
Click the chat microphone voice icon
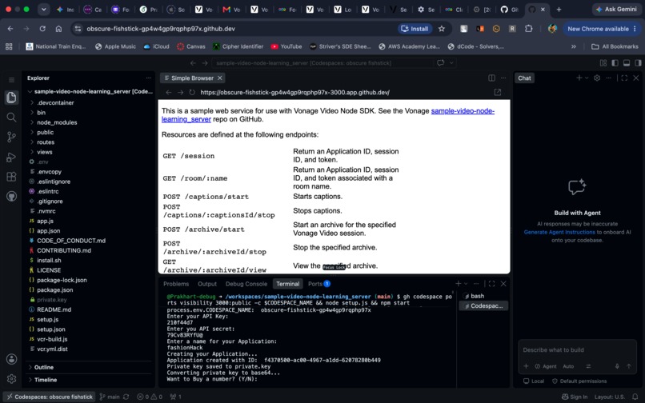click(617, 366)
